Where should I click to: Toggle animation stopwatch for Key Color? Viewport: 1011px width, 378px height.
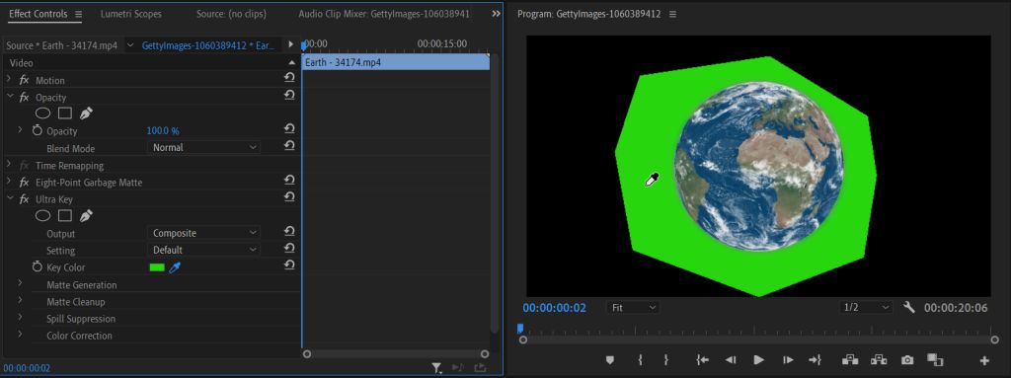38,267
